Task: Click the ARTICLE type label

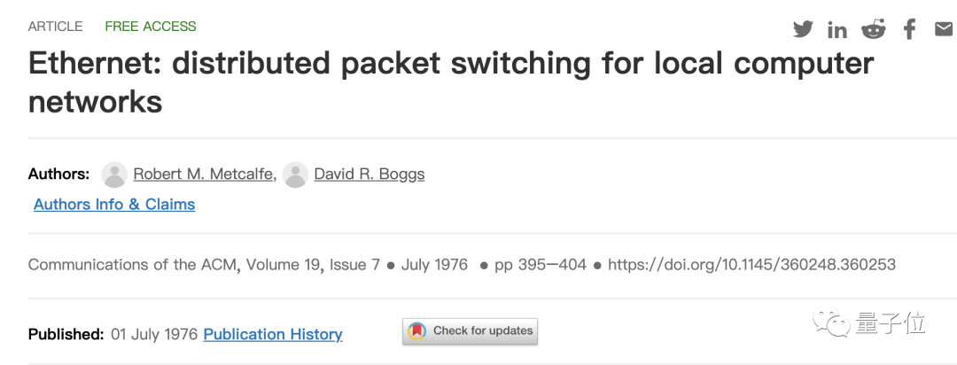Action: pyautogui.click(x=56, y=27)
